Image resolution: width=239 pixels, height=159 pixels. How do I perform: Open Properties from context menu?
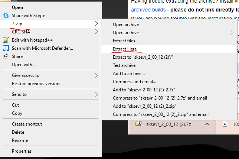coord(22,151)
